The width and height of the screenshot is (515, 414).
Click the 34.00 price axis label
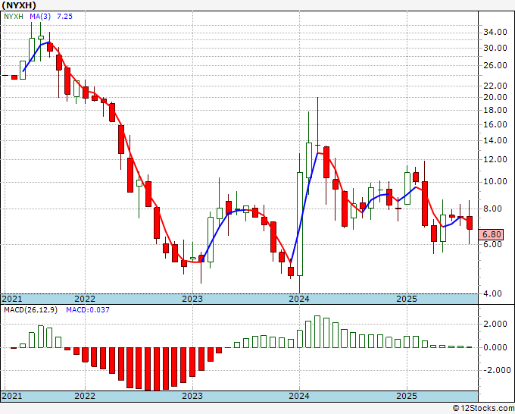pos(495,33)
